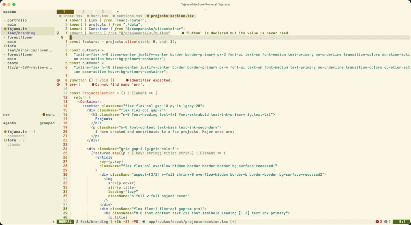
Task: Open a new tab page with plus
Action: point(117,12)
